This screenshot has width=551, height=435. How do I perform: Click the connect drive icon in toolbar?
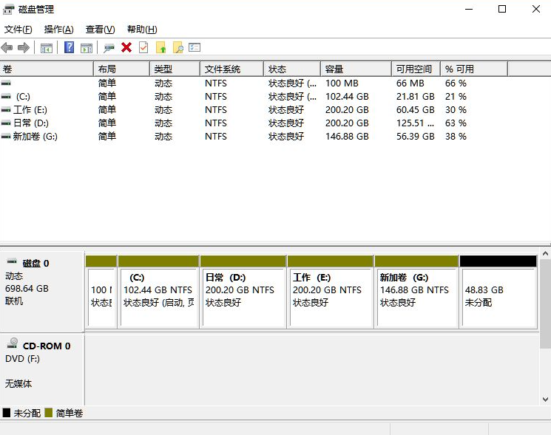(109, 48)
